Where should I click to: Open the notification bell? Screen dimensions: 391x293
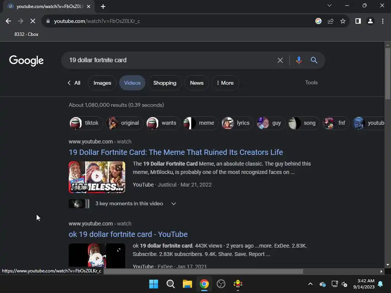point(381,284)
